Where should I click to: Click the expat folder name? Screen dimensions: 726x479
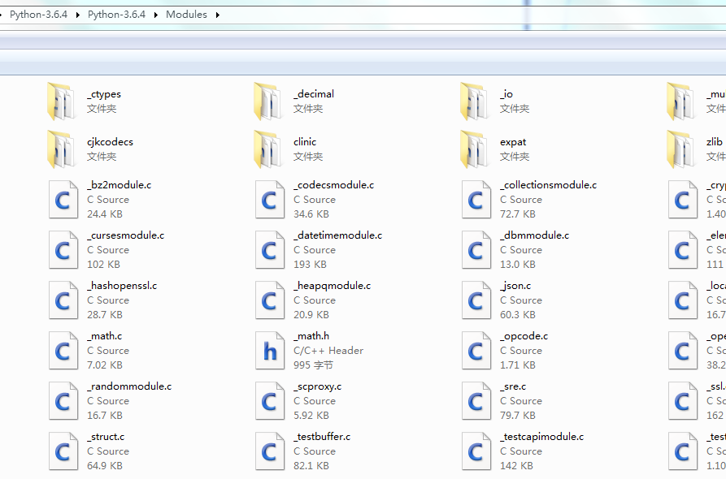(x=513, y=142)
